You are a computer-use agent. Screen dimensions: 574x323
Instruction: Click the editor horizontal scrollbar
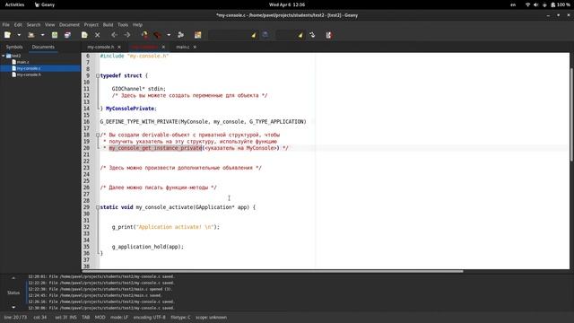point(273,271)
